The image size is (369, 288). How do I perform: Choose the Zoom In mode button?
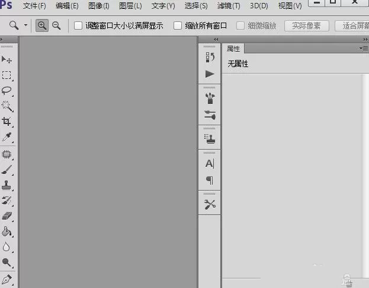(x=42, y=26)
